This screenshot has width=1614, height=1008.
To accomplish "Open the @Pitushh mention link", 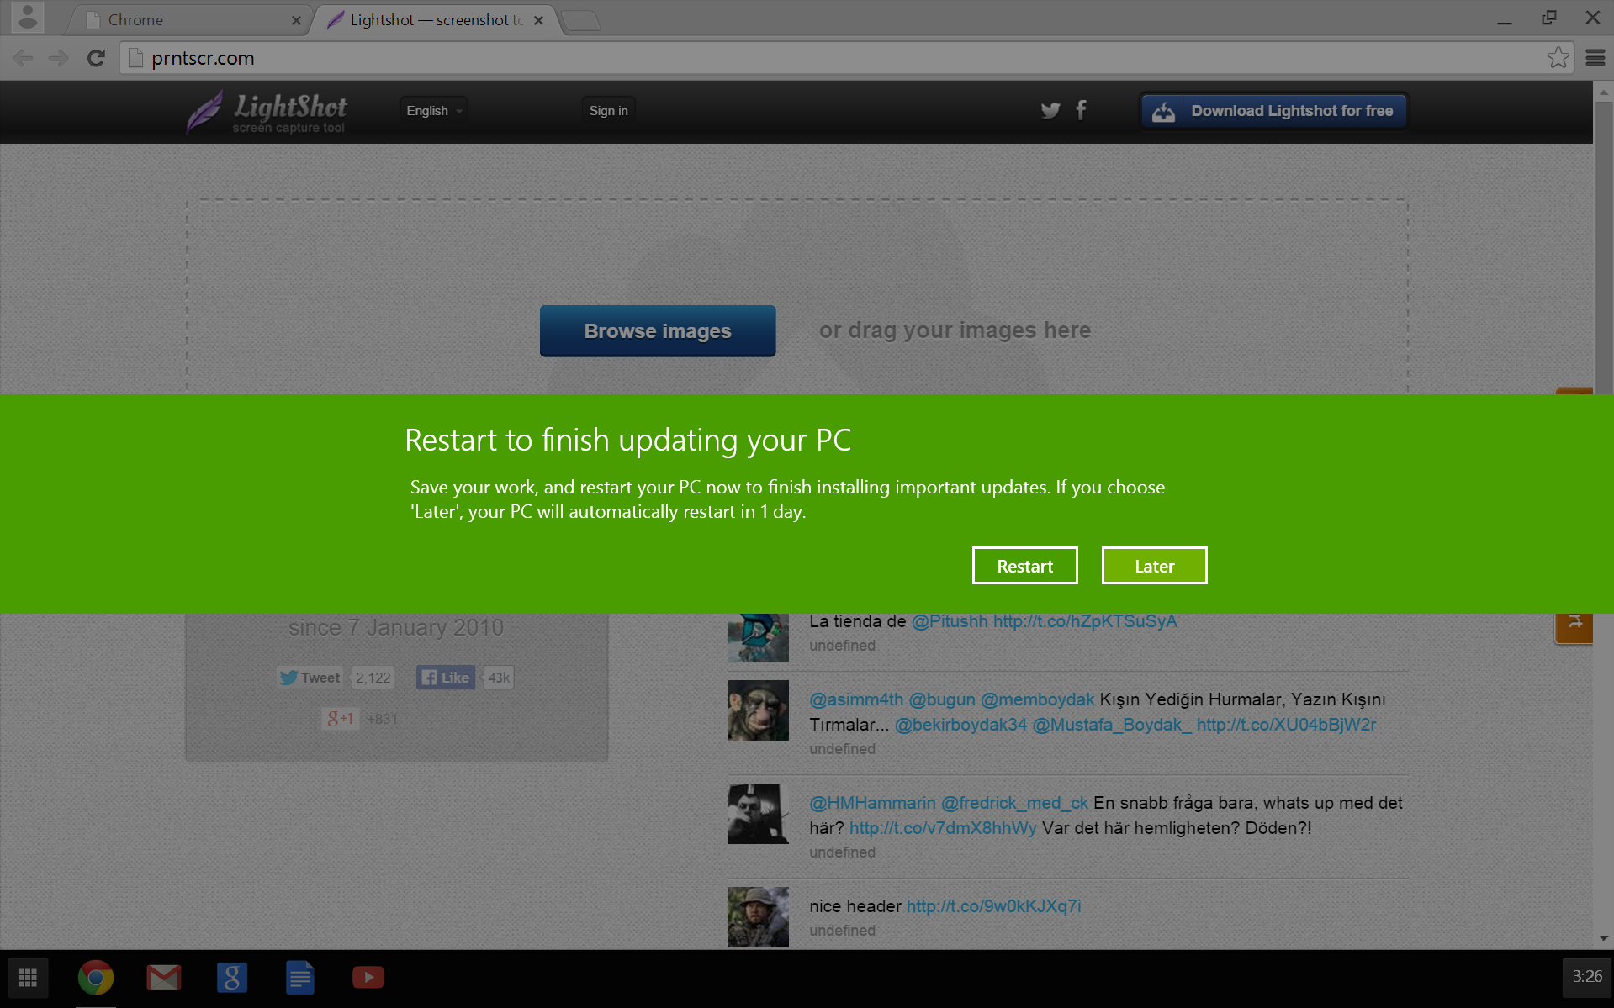I will click(950, 621).
